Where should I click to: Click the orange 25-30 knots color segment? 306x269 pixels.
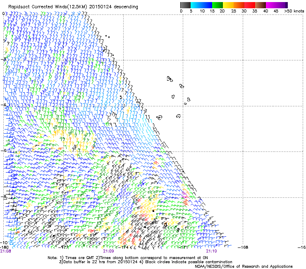coord(239,5)
